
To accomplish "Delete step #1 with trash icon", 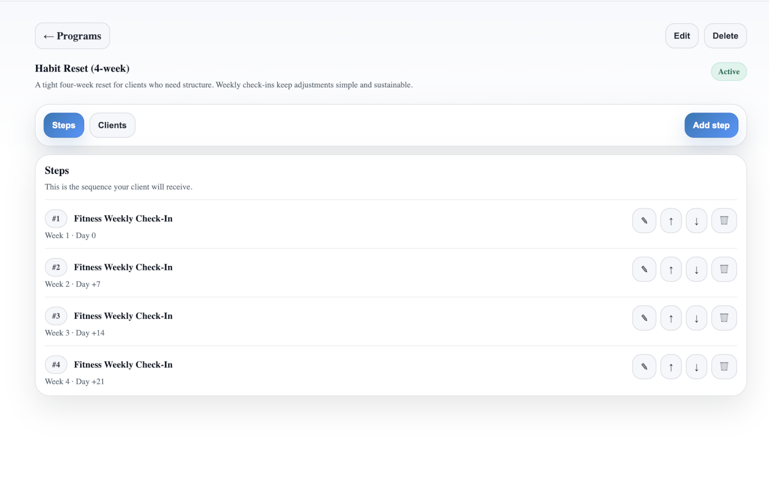I will (724, 220).
